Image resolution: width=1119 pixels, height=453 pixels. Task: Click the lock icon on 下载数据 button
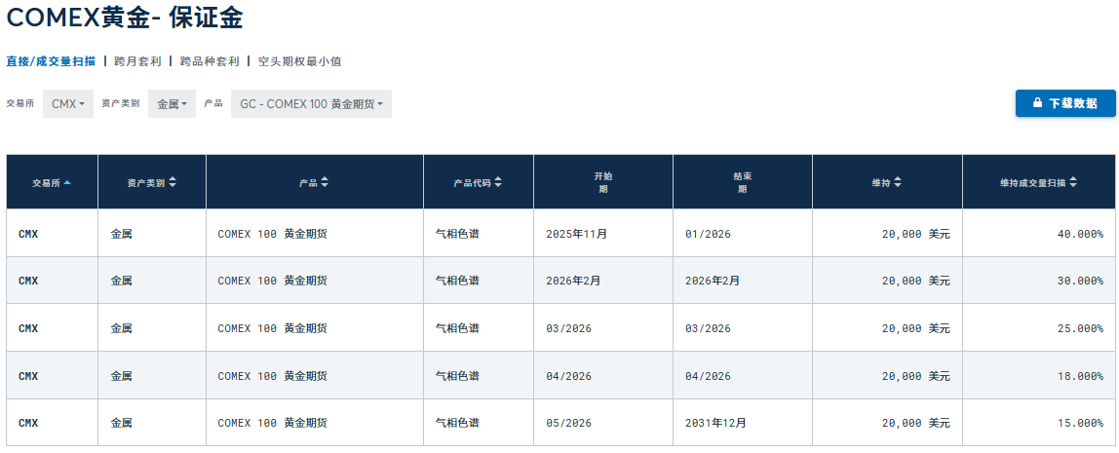(1038, 103)
